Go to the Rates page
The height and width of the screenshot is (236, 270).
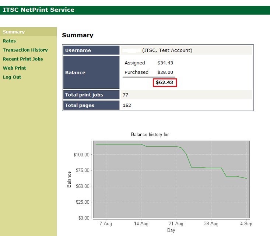[9, 41]
